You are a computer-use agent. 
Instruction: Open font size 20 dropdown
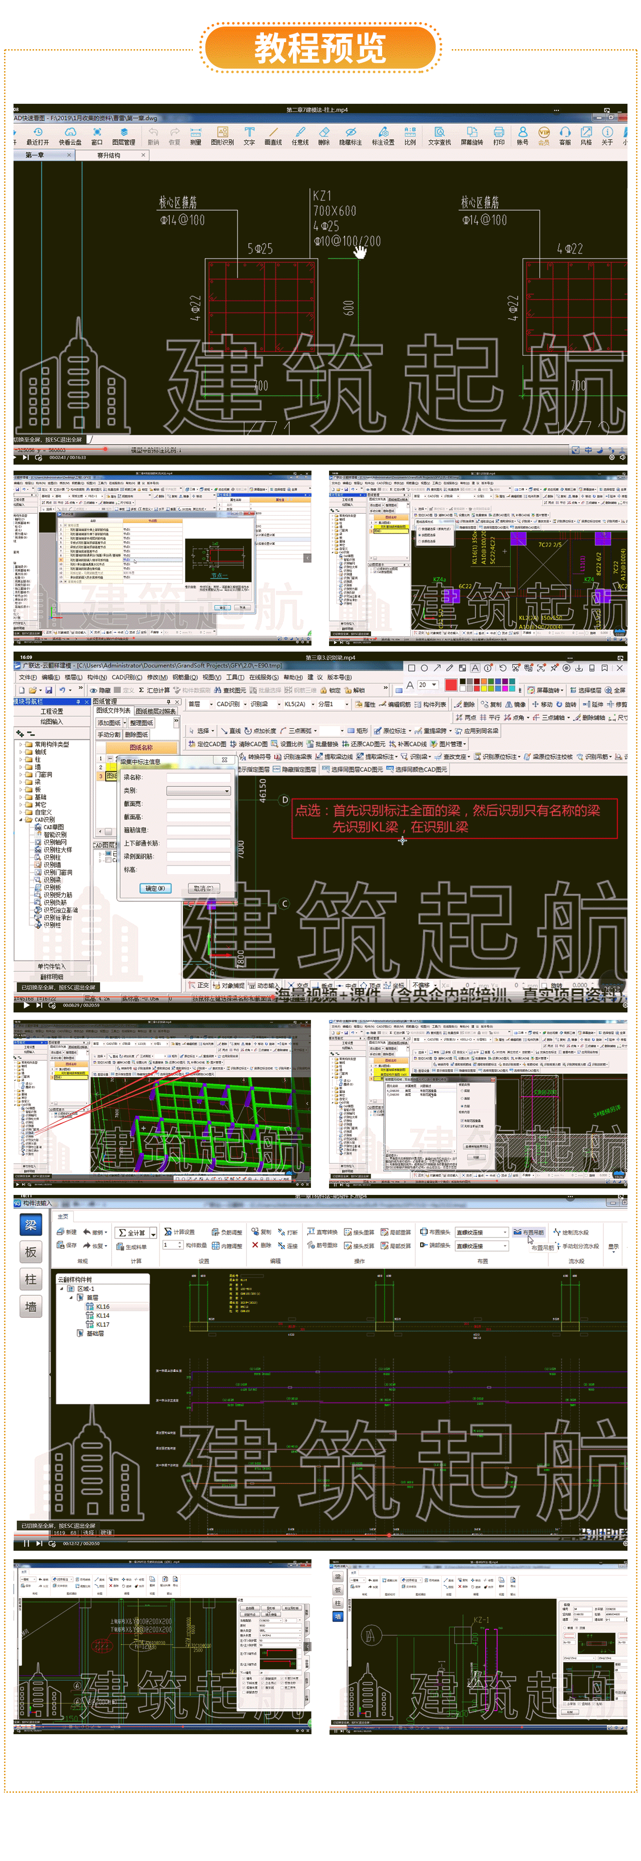tap(428, 684)
